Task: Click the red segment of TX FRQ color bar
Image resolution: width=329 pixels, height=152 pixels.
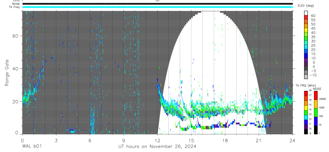Action: pos(306,93)
